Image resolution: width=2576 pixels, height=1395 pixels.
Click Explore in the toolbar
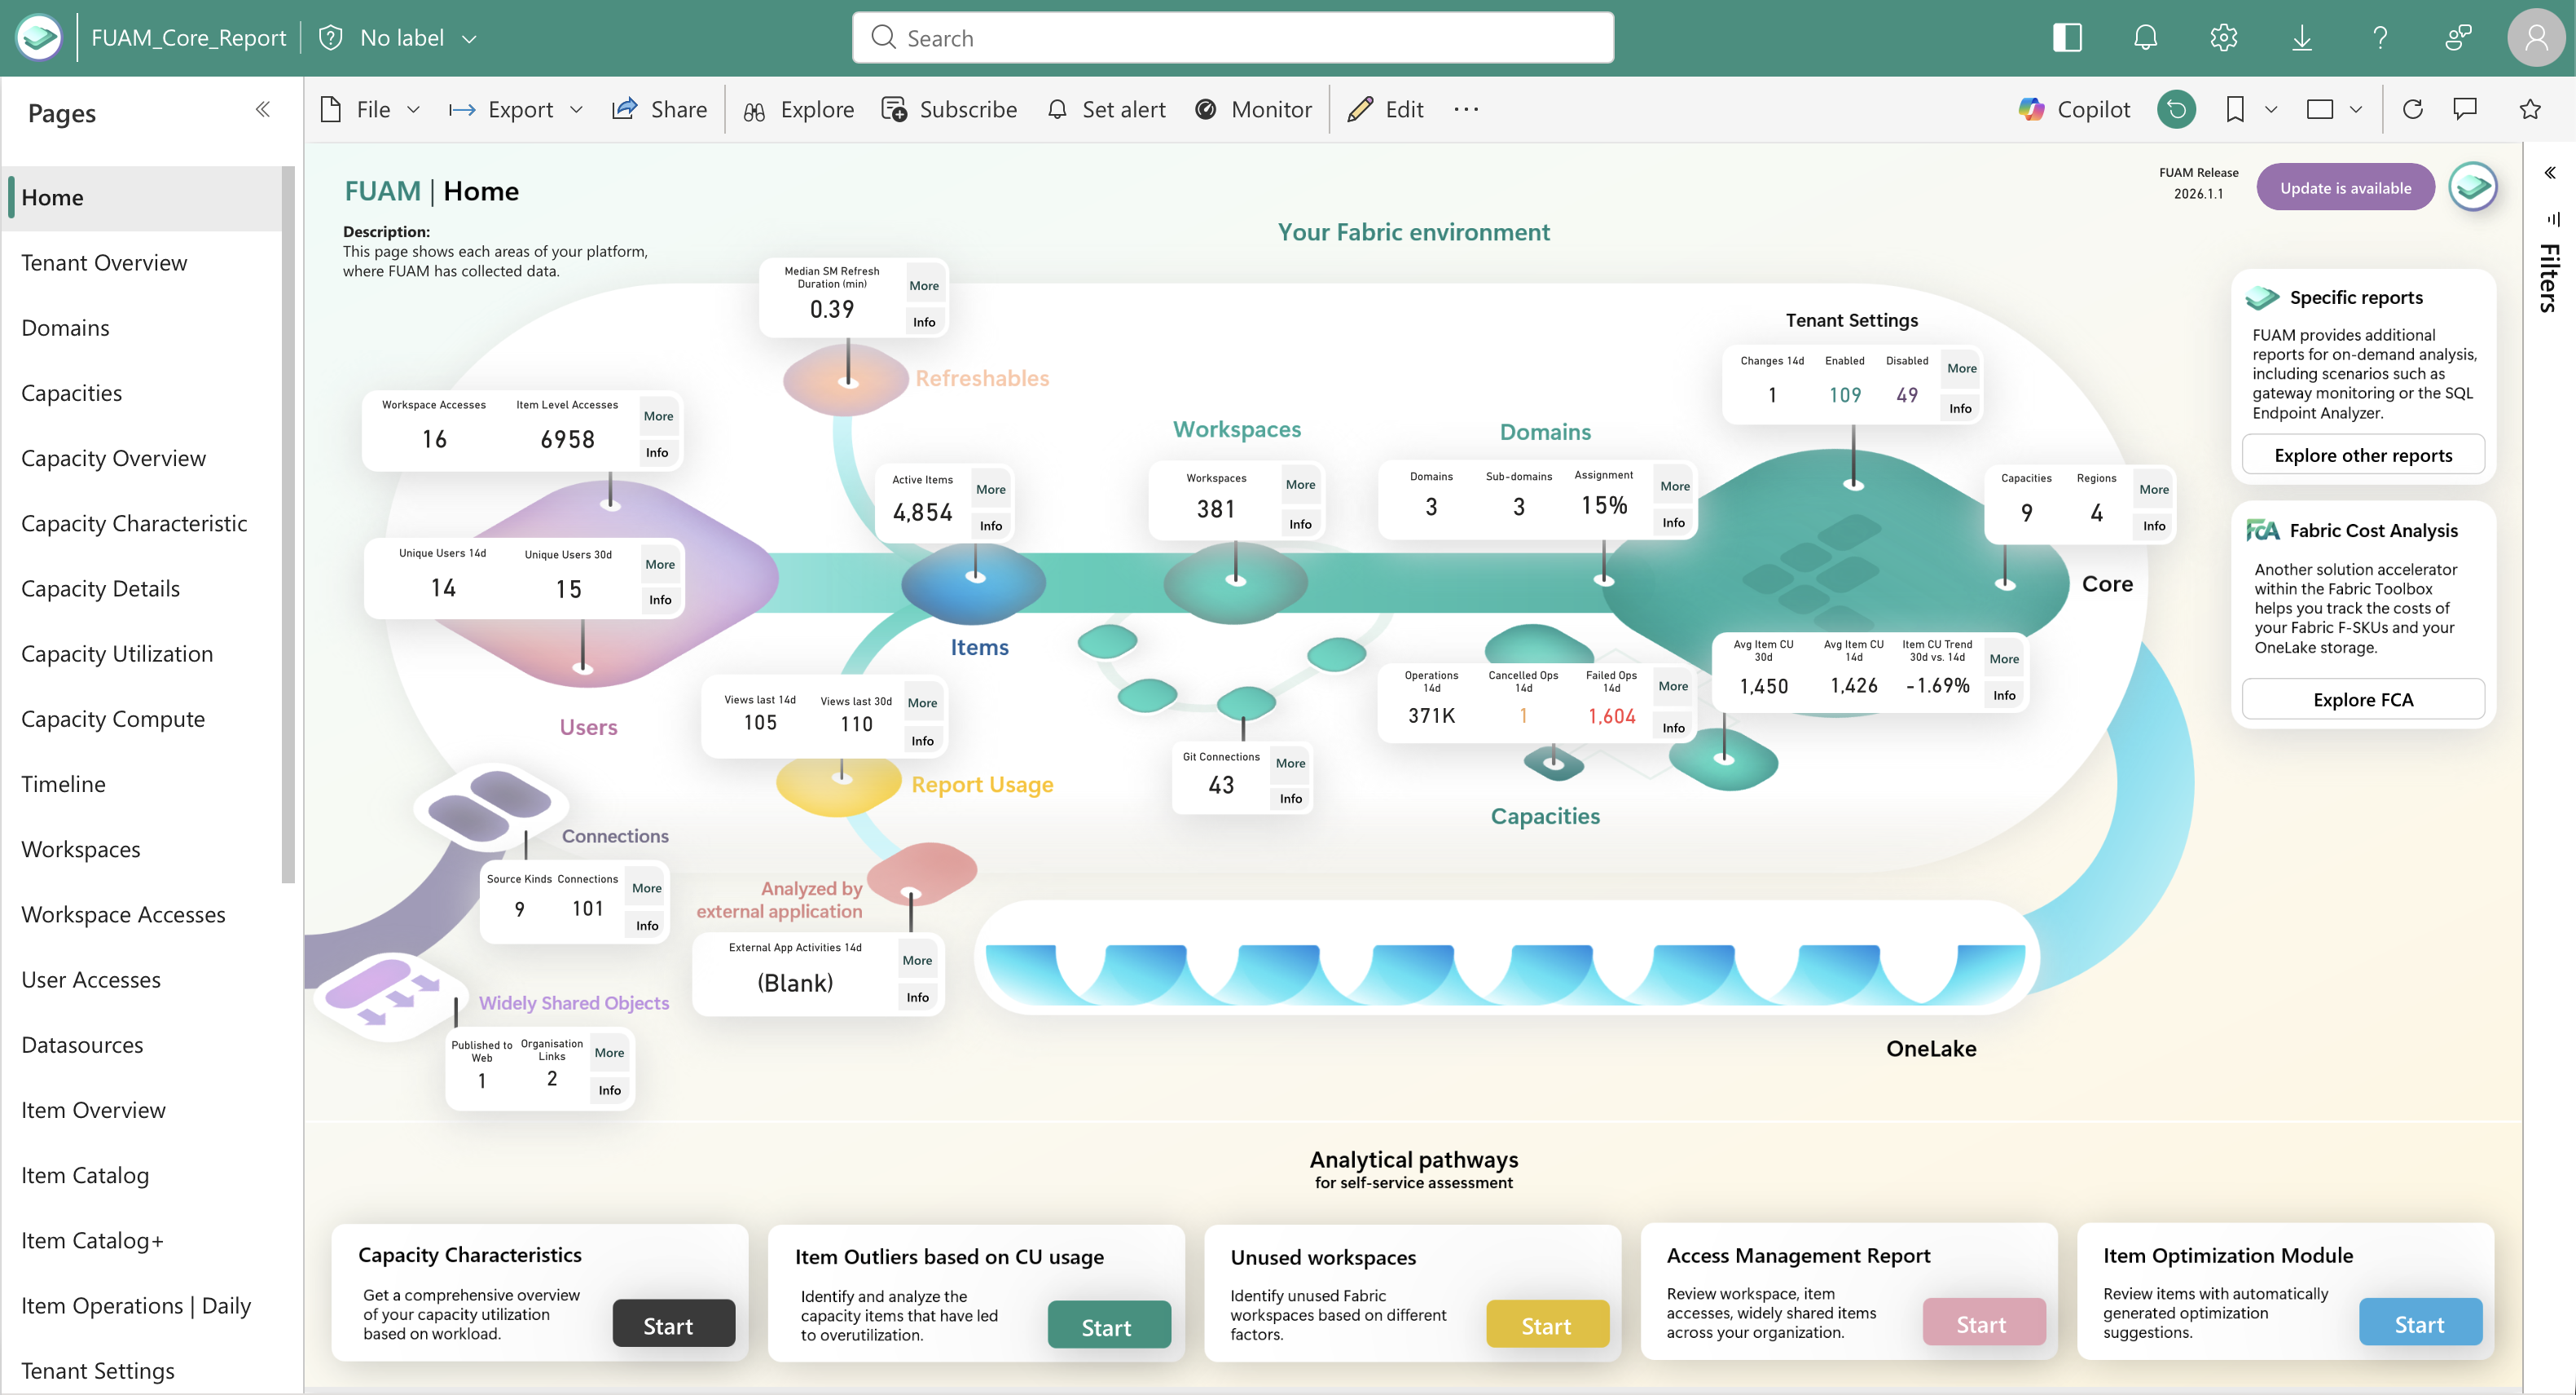[x=799, y=109]
